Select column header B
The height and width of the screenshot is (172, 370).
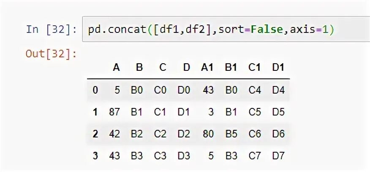coord(139,67)
